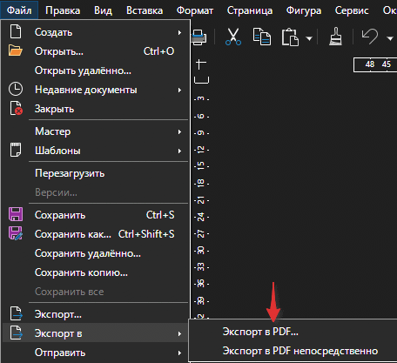The width and height of the screenshot is (397, 363).
Task: Expand the Шаблоны submenu arrow
Action: pos(179,151)
